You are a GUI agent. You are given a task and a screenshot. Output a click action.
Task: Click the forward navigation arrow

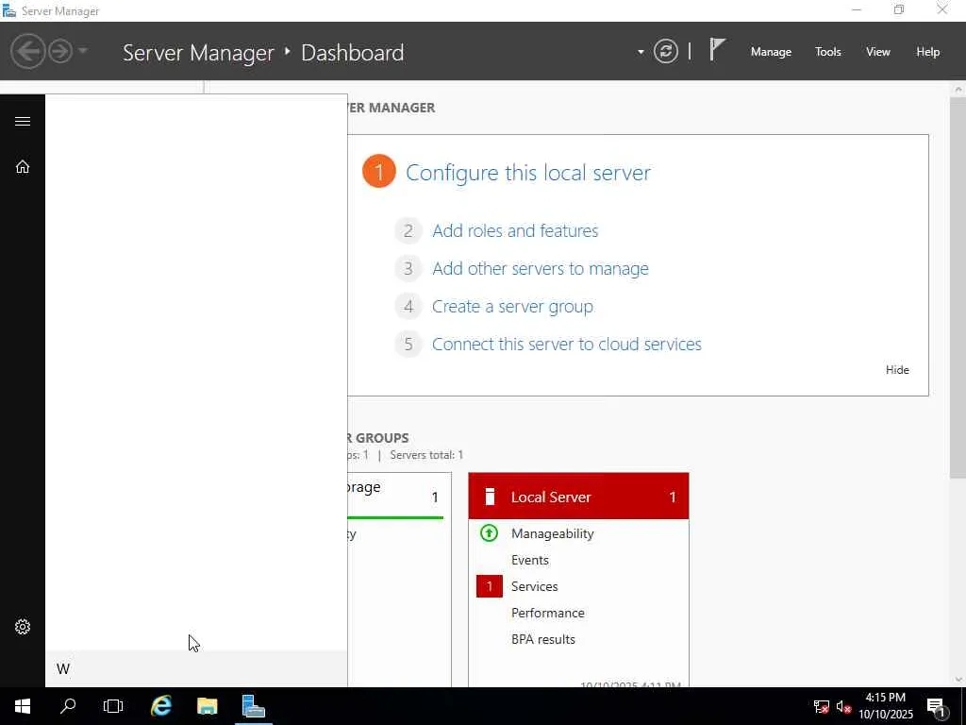[60, 51]
